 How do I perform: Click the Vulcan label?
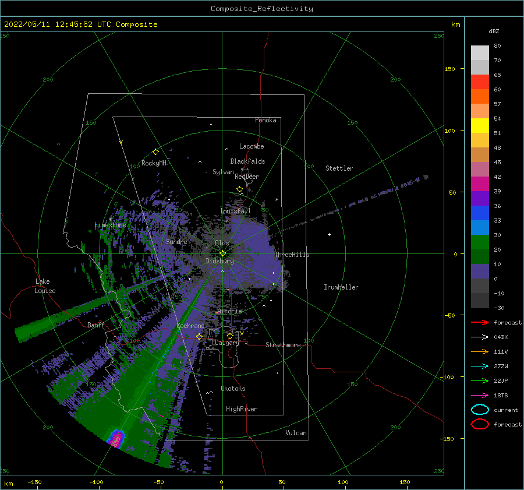296,433
